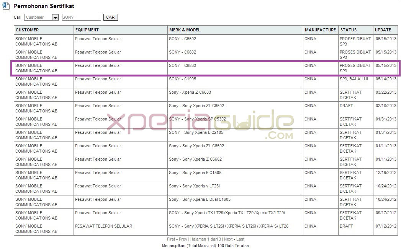Open the Prev page link

click(x=183, y=239)
